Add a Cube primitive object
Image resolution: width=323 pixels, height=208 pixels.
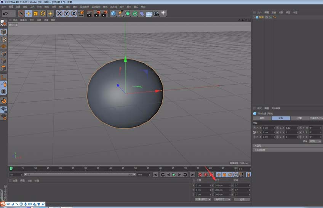click(x=113, y=14)
